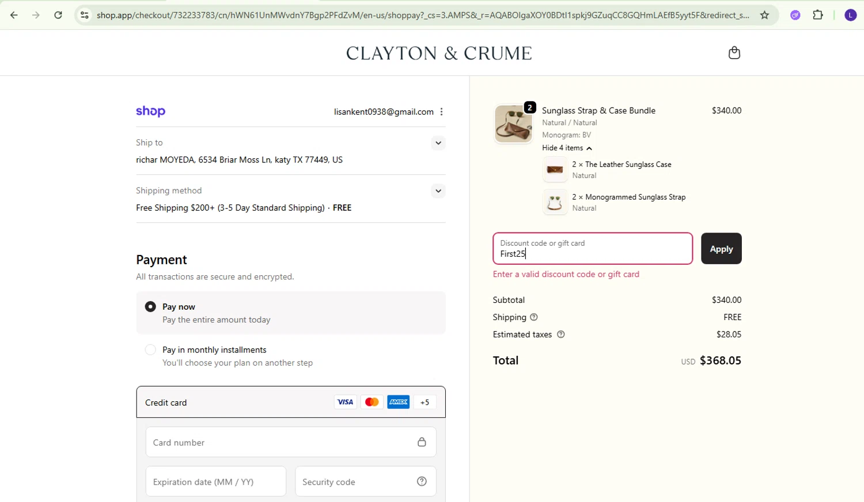Click the Mastercard icon
This screenshot has width=864, height=502.
pyautogui.click(x=372, y=402)
